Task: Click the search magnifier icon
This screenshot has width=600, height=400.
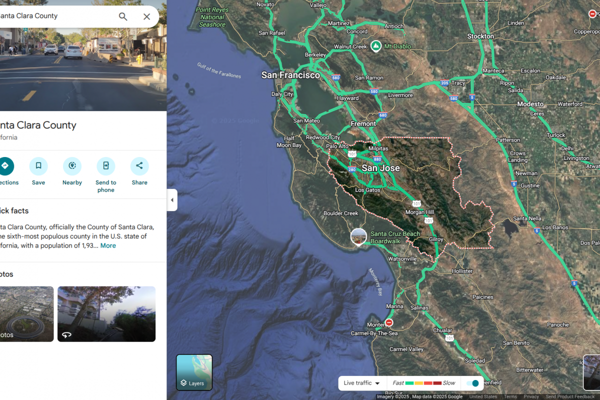Action: click(123, 16)
